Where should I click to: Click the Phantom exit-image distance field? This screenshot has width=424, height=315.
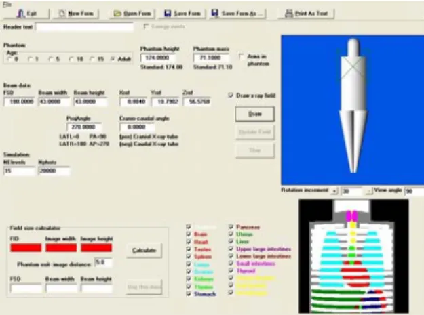[x=103, y=263]
